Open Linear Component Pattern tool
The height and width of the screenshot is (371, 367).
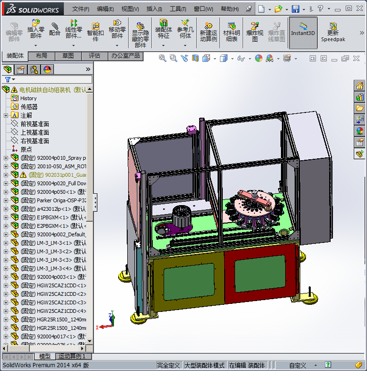point(74,29)
